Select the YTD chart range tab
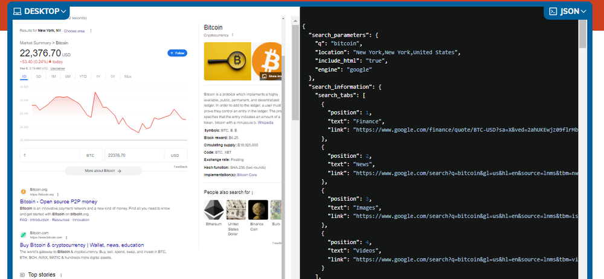 (x=83, y=77)
